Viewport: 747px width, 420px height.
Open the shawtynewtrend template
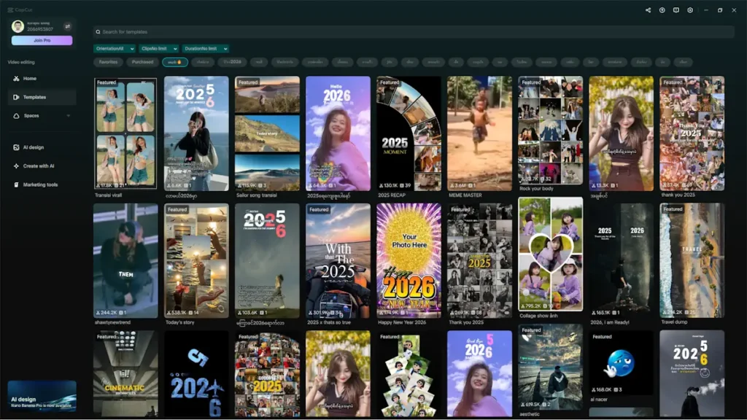pos(125,260)
